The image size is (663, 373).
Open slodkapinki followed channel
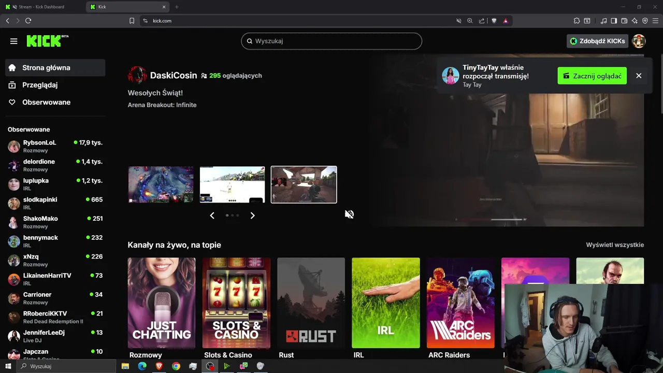click(x=55, y=203)
